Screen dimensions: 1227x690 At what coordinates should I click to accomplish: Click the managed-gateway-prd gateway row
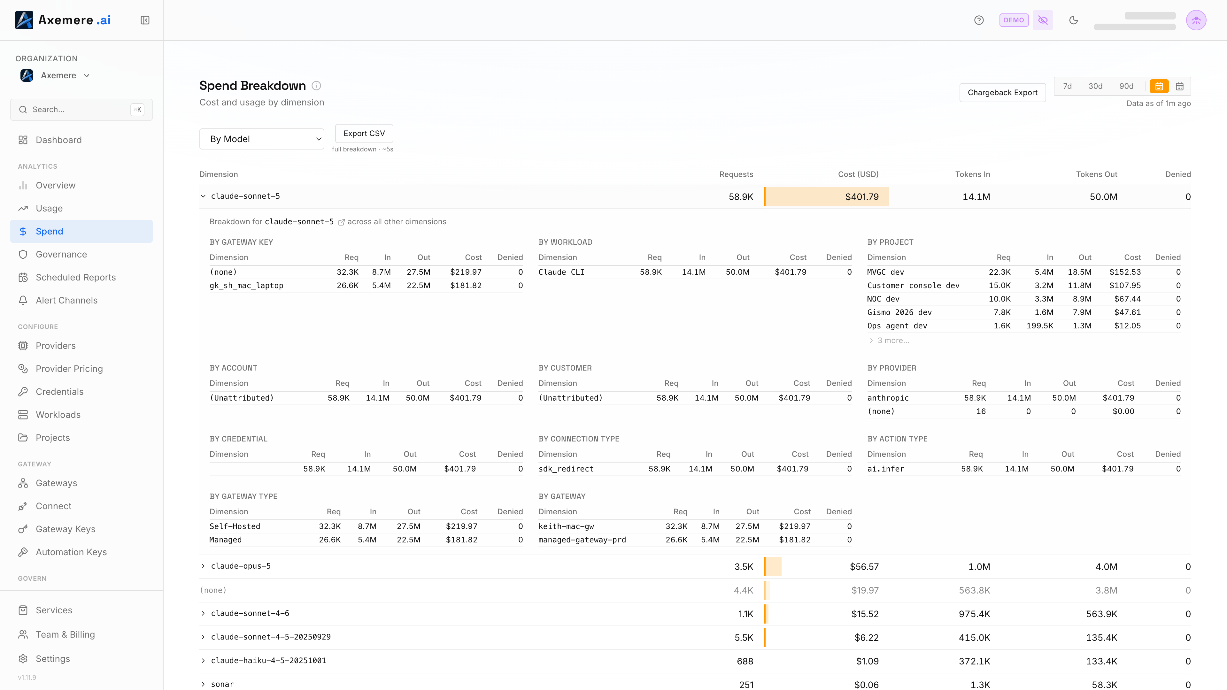tap(695, 540)
